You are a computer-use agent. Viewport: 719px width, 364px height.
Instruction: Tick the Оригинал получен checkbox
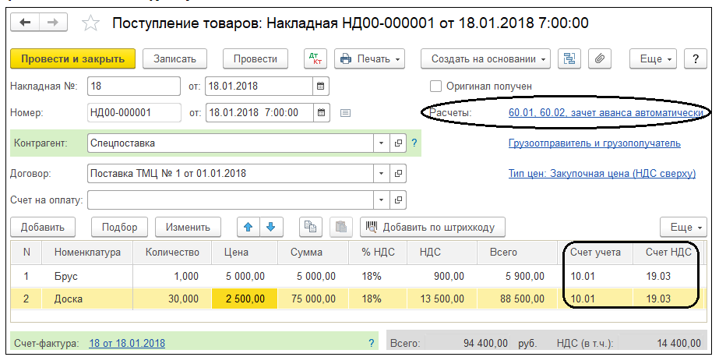pos(435,86)
